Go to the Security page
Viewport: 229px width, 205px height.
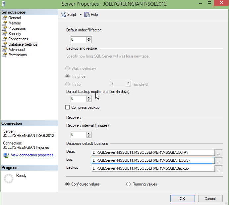pyautogui.click(x=15, y=34)
